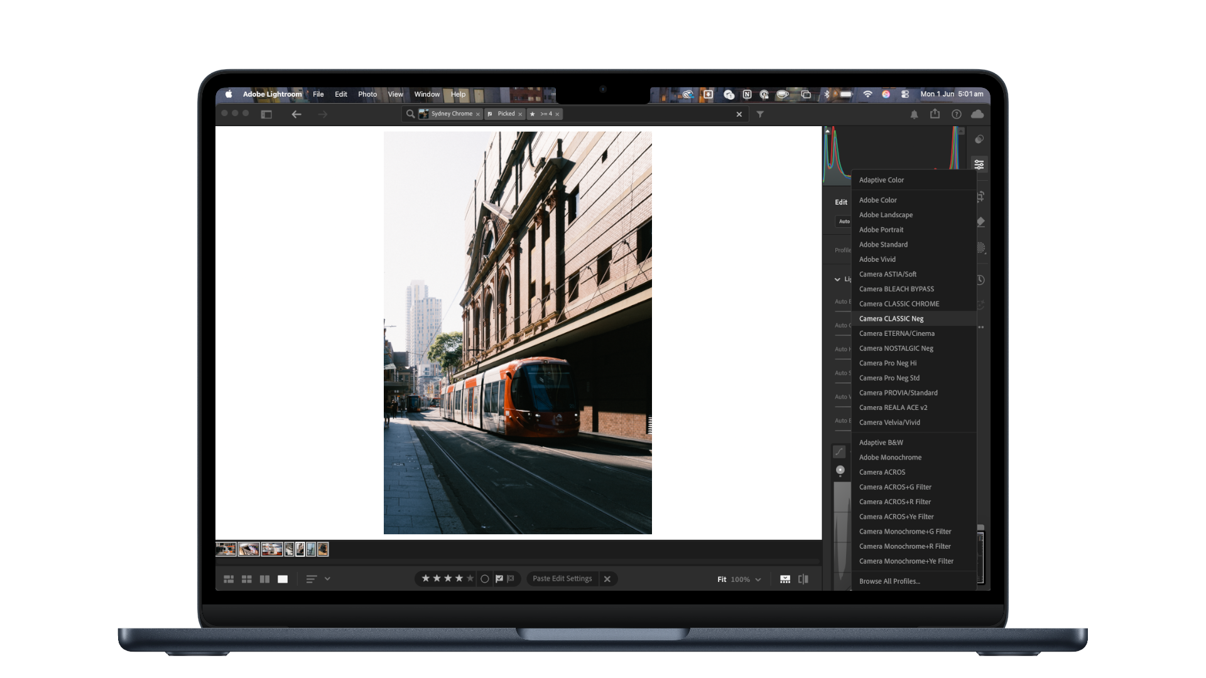Screen dimensions: 1206x678
Task: Clear the entire search field
Action: tap(739, 114)
